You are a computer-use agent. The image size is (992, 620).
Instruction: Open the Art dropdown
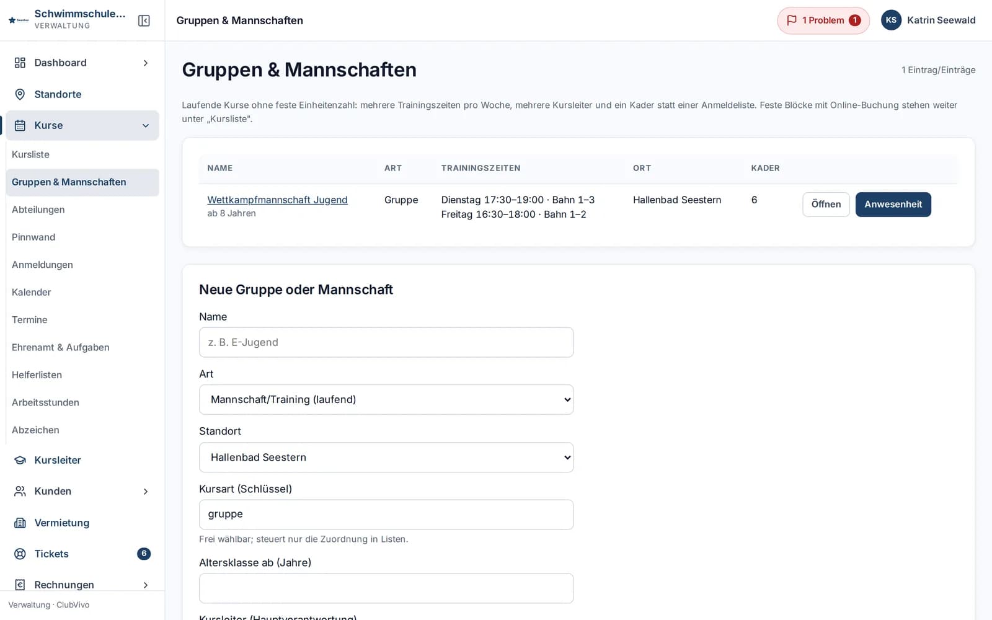coord(386,399)
